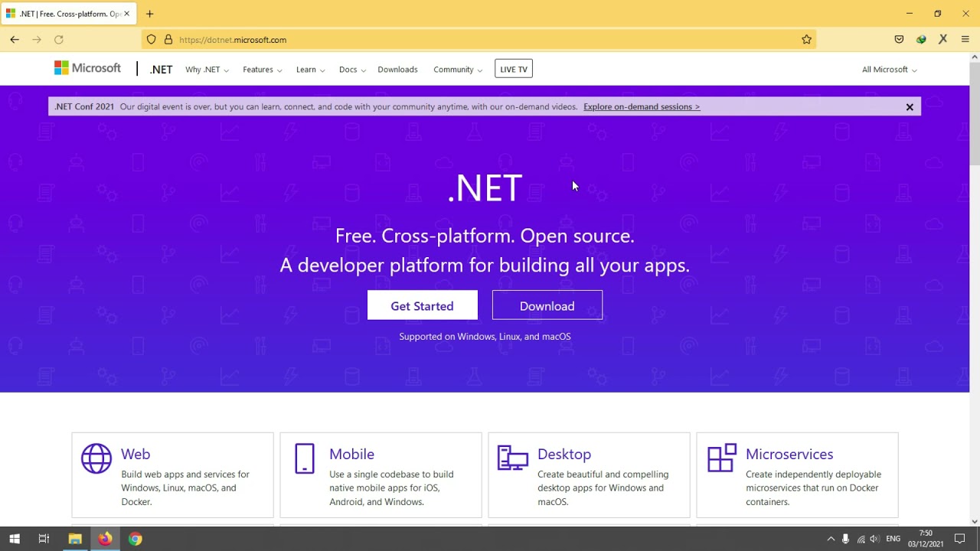
Task: Select the .NET browser tab
Action: tap(69, 14)
